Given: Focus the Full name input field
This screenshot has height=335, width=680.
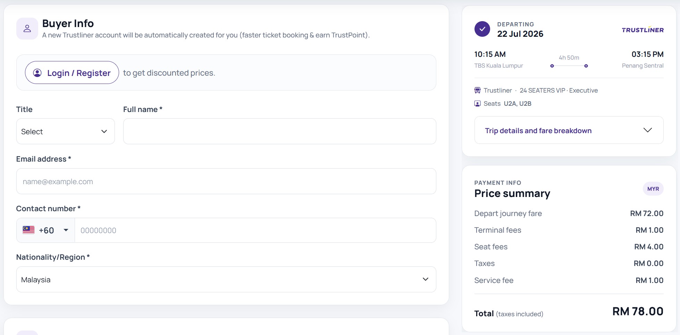Looking at the screenshot, I should coord(280,131).
